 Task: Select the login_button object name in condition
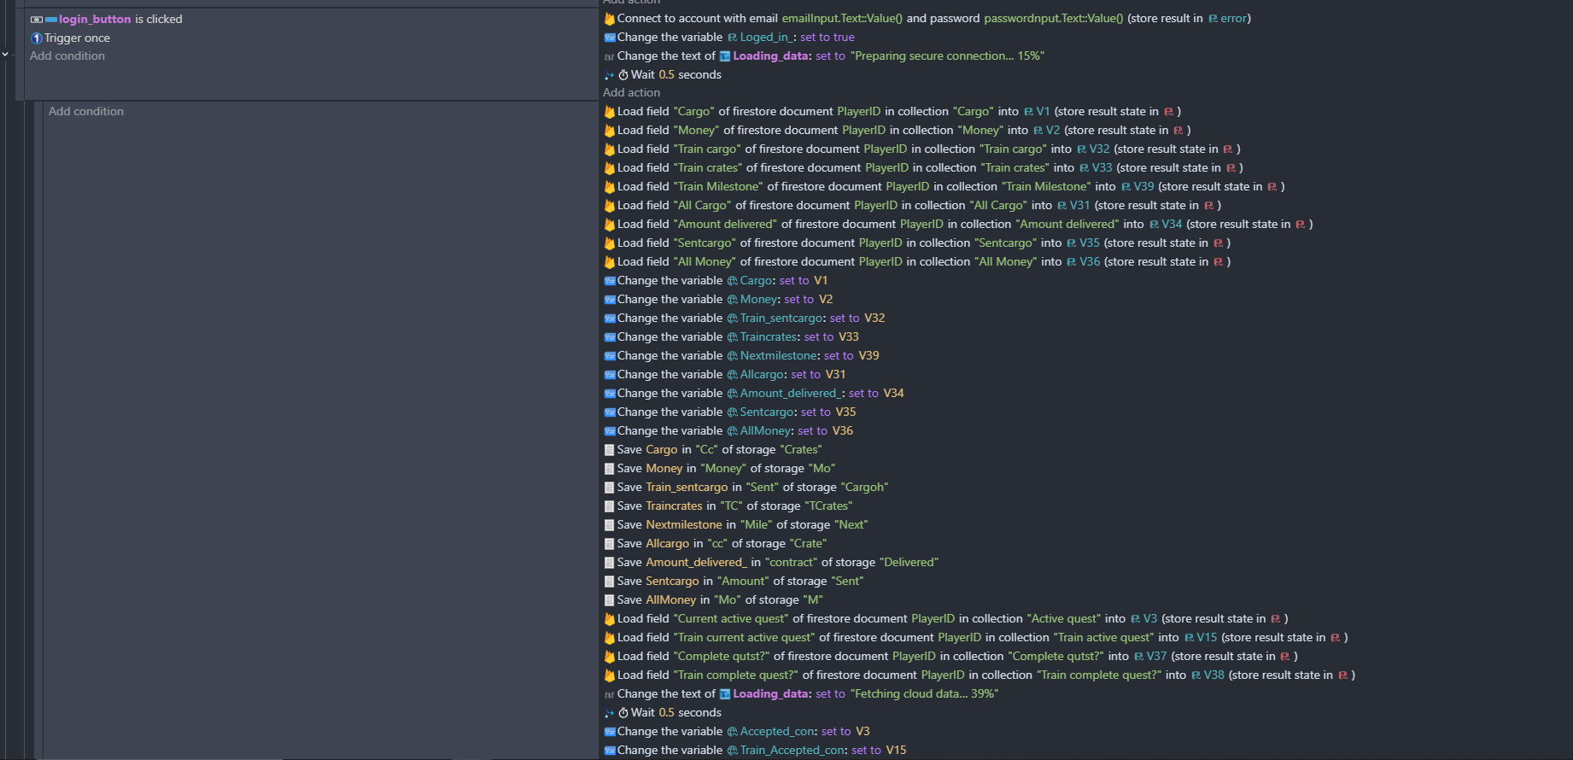click(x=95, y=19)
